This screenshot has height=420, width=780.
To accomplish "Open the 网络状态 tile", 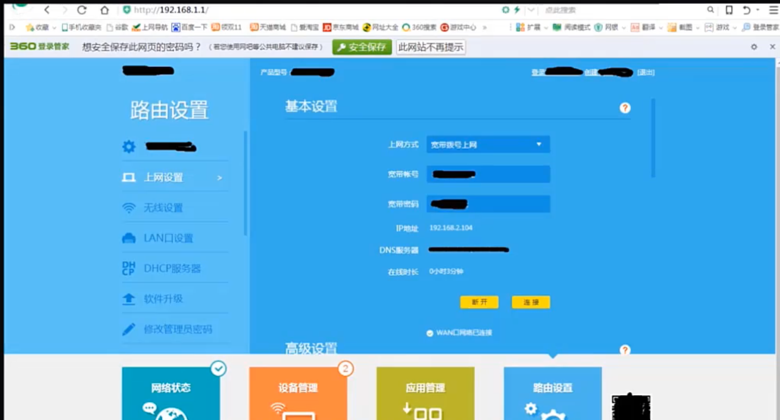I will (171, 393).
